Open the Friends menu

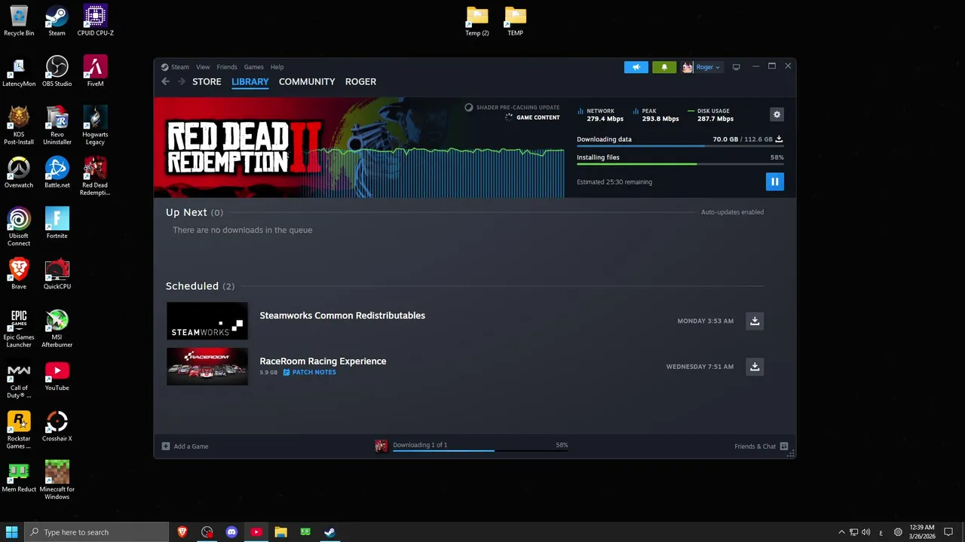(x=227, y=67)
